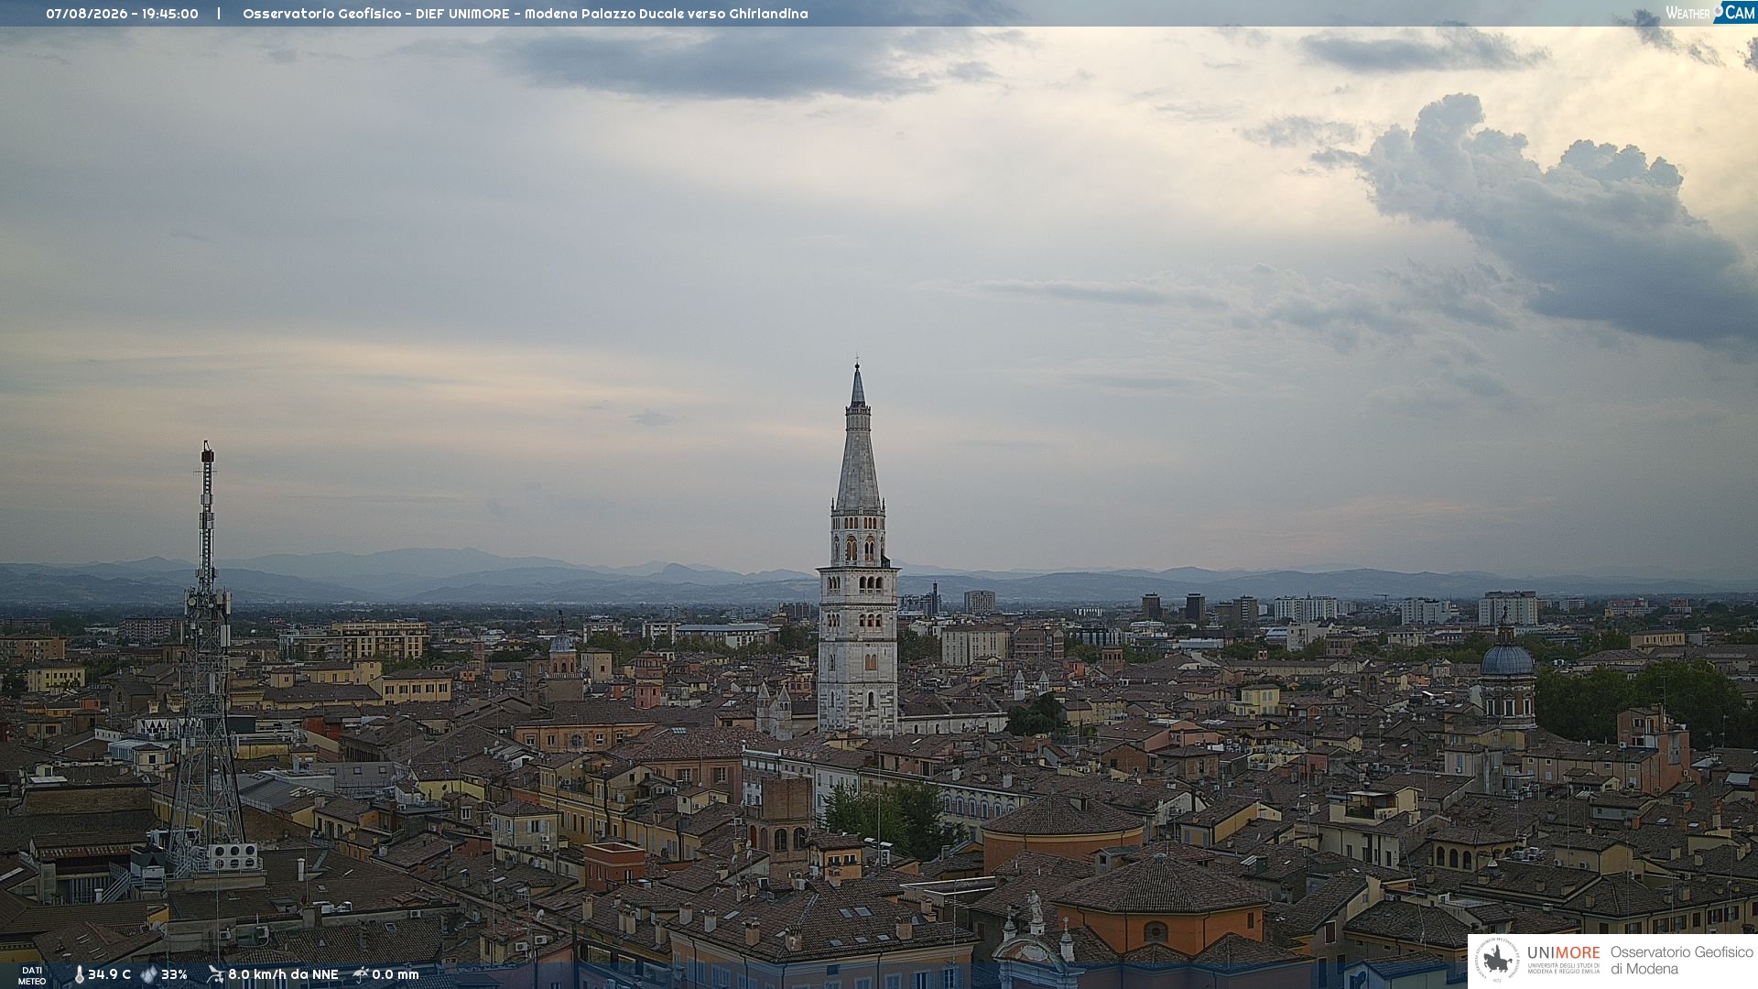
Task: Click the WeatherCAM logo
Action: click(x=1709, y=12)
